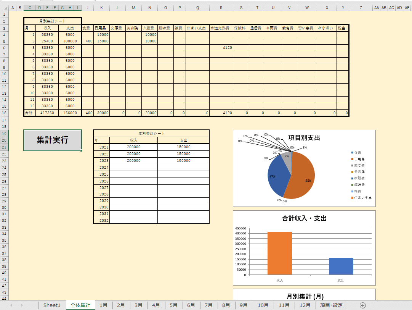Click the 月別集計シート title cell

coord(53,21)
